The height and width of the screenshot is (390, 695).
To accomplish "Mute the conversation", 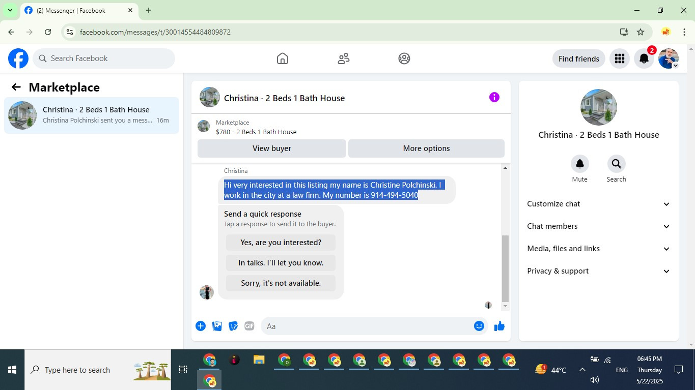I will [x=579, y=164].
